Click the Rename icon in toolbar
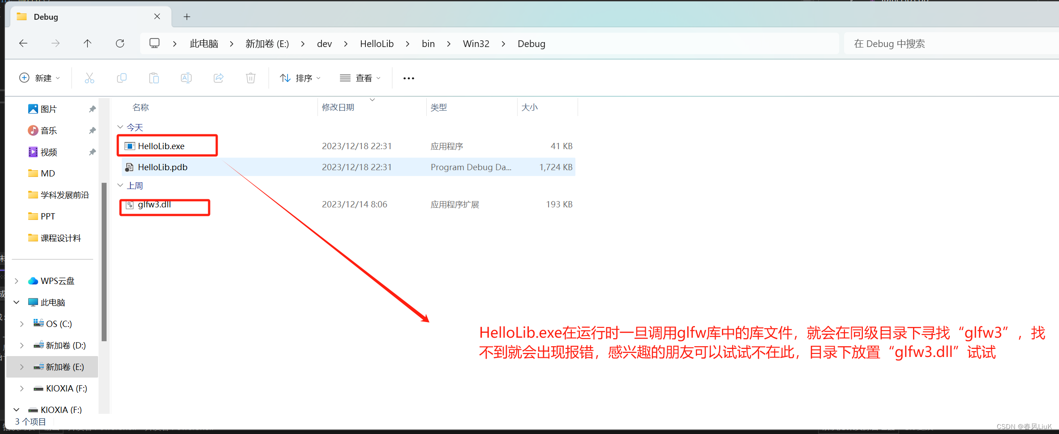 coord(186,78)
